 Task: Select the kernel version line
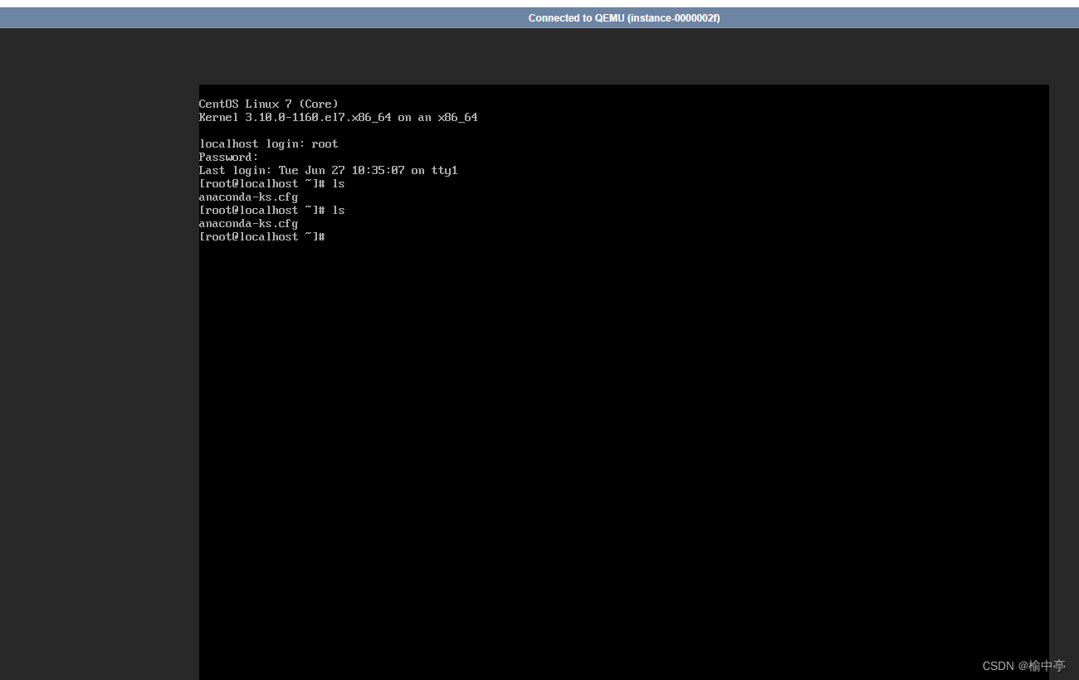pos(338,117)
